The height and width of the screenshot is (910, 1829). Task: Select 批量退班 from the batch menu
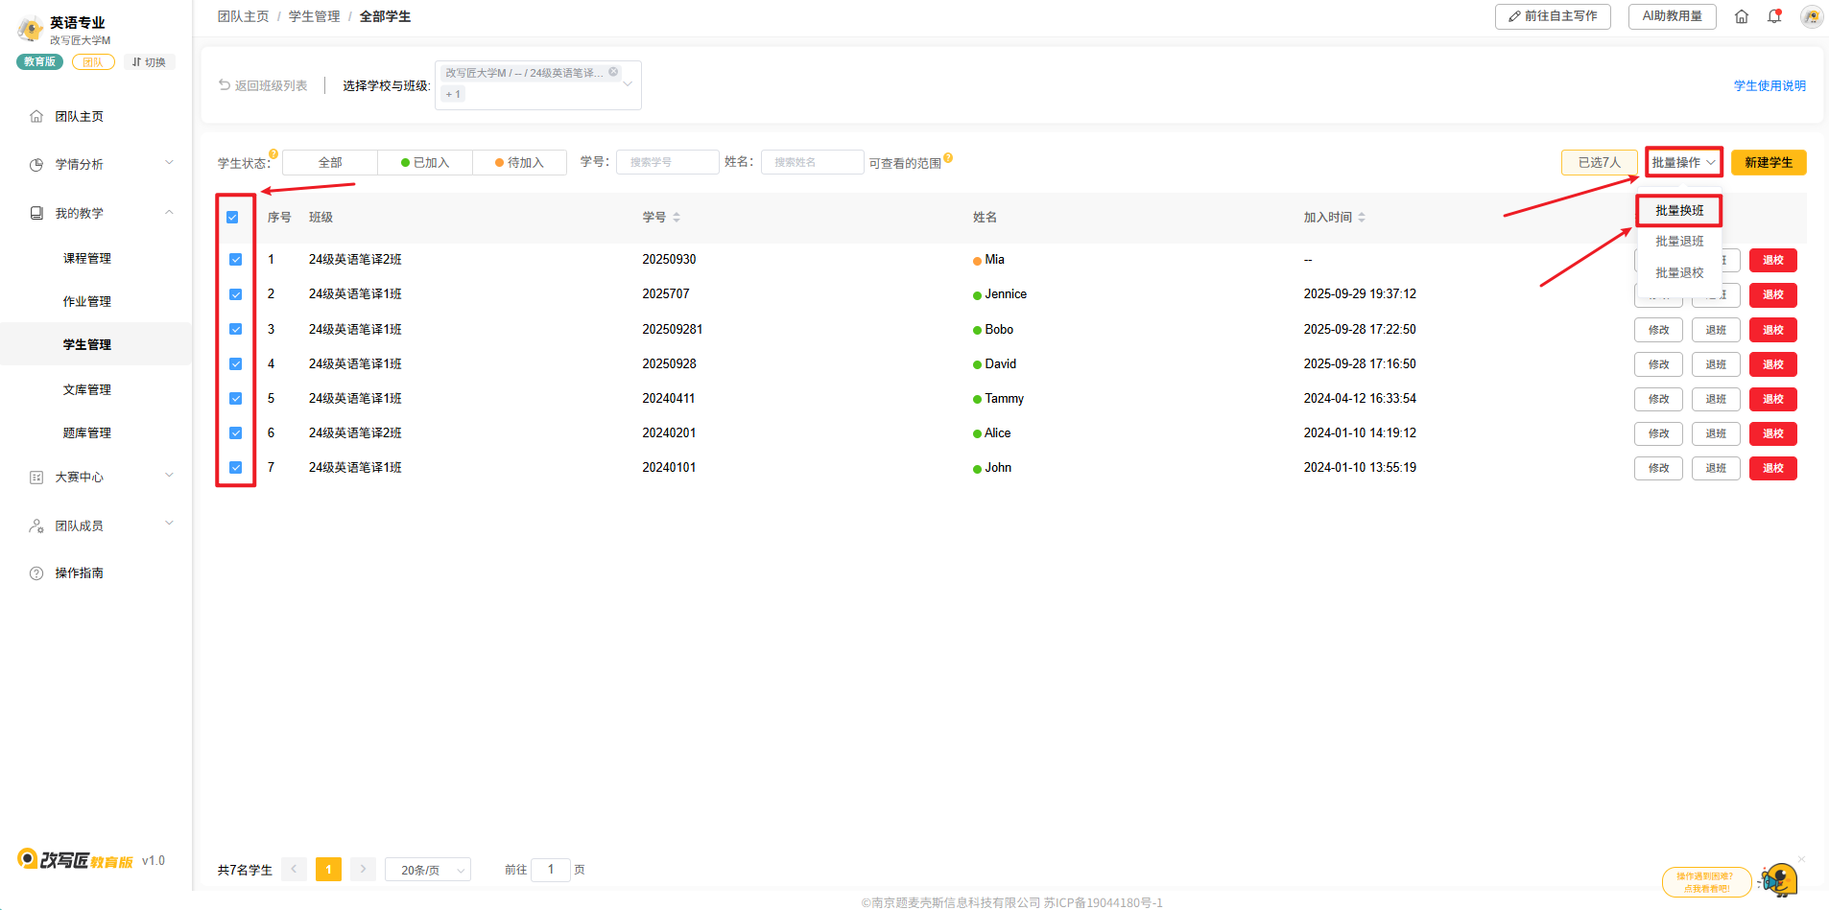pyautogui.click(x=1679, y=242)
